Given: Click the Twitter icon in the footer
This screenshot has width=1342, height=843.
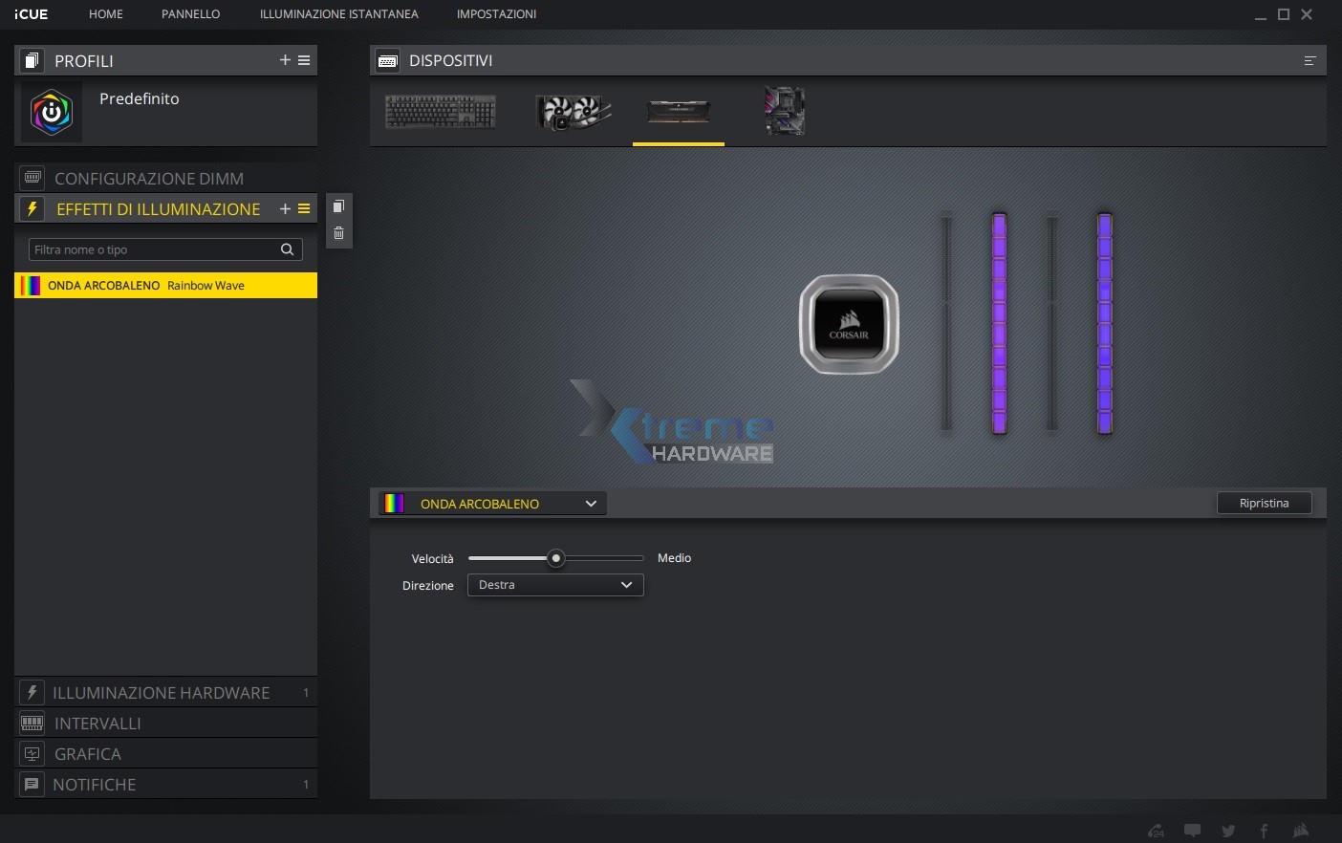Looking at the screenshot, I should 1228,831.
